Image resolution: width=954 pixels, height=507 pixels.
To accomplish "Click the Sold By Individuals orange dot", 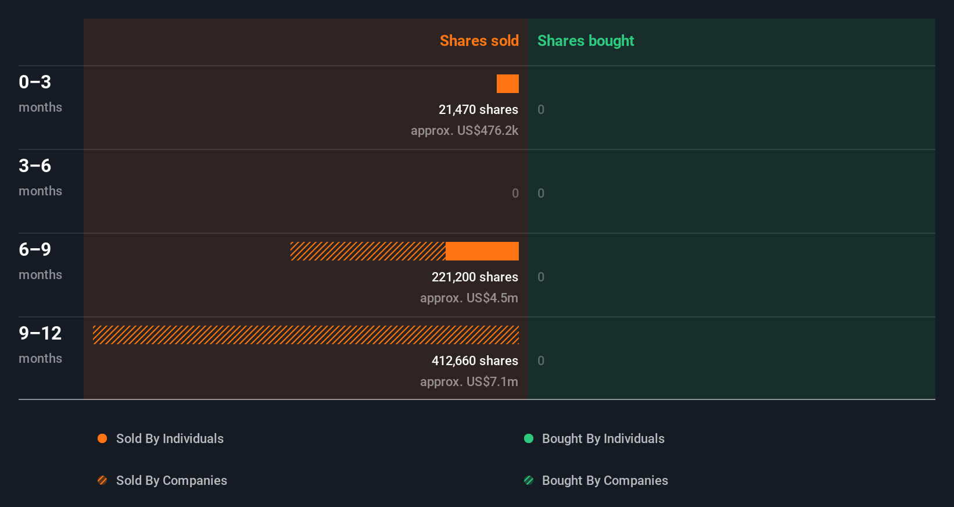I will point(102,438).
